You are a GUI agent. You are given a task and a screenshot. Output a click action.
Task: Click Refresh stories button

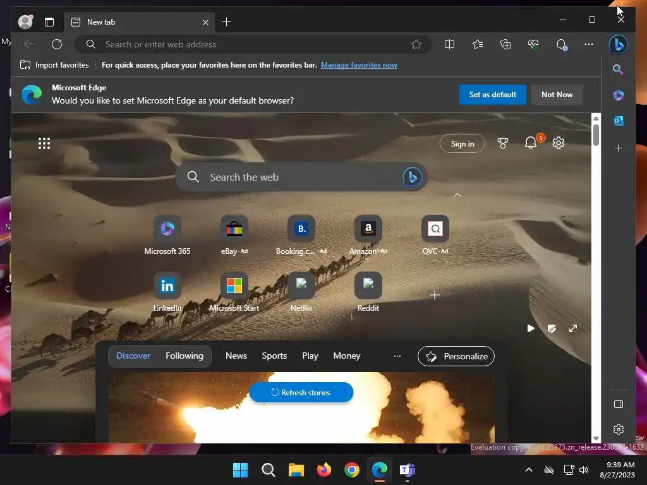pos(301,392)
